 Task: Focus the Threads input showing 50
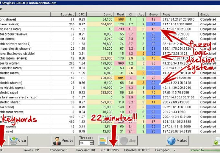pos(85,143)
